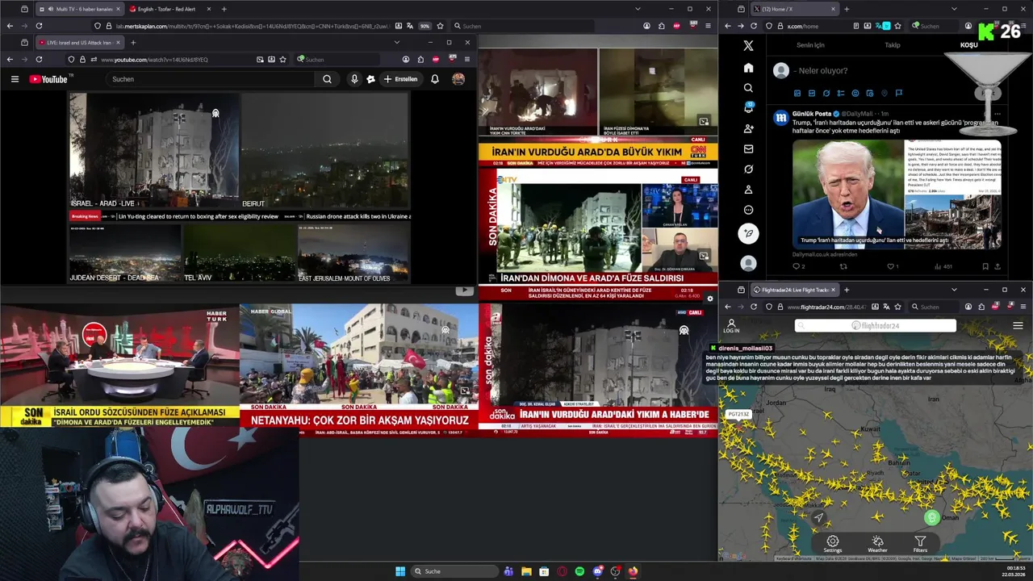Screen dimensions: 1033x581
Task: Share the Günlük Posta tweet
Action: click(997, 266)
